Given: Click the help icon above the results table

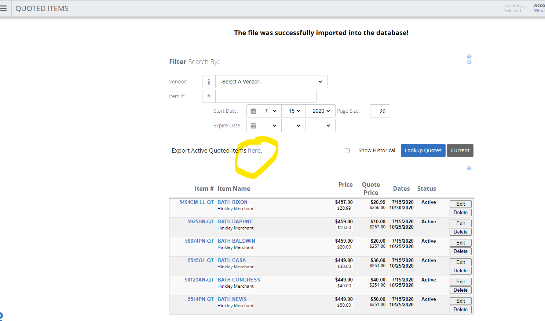Looking at the screenshot, I should point(469,168).
